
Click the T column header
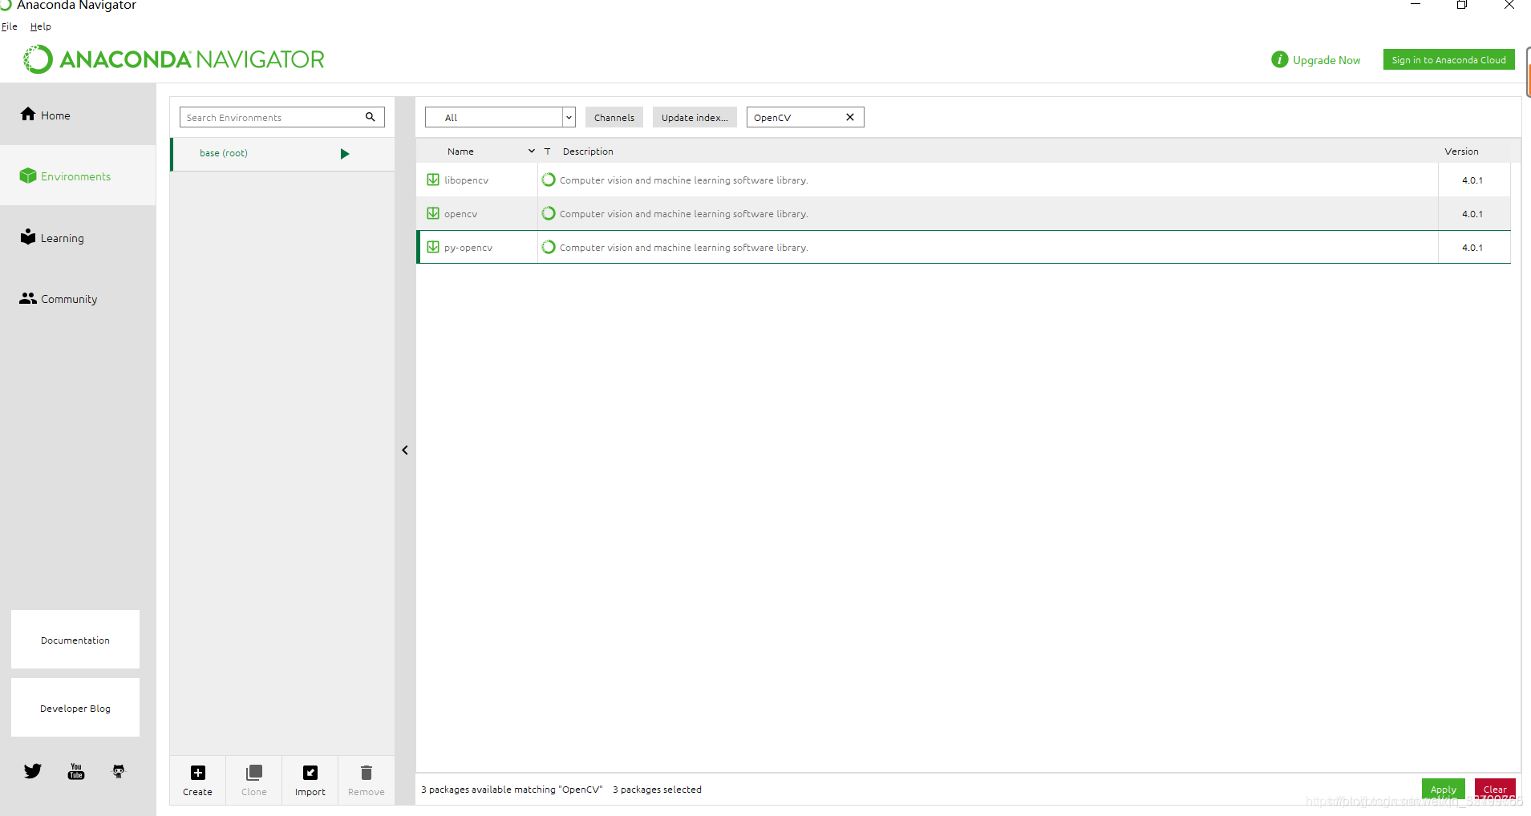tap(547, 151)
